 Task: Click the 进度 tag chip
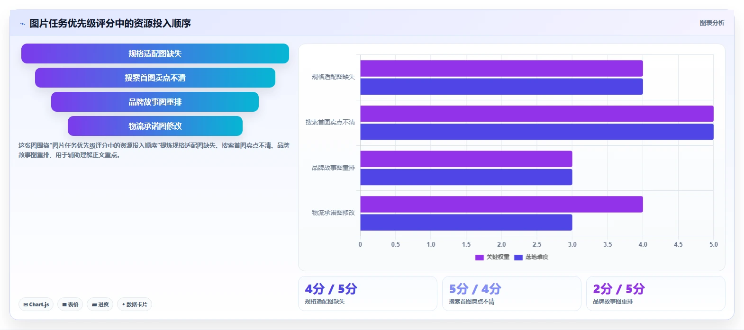[100, 304]
